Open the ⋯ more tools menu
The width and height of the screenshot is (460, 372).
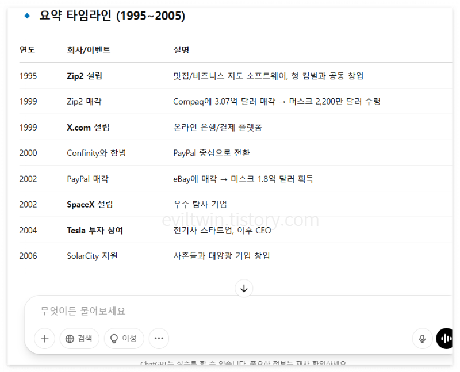159,339
